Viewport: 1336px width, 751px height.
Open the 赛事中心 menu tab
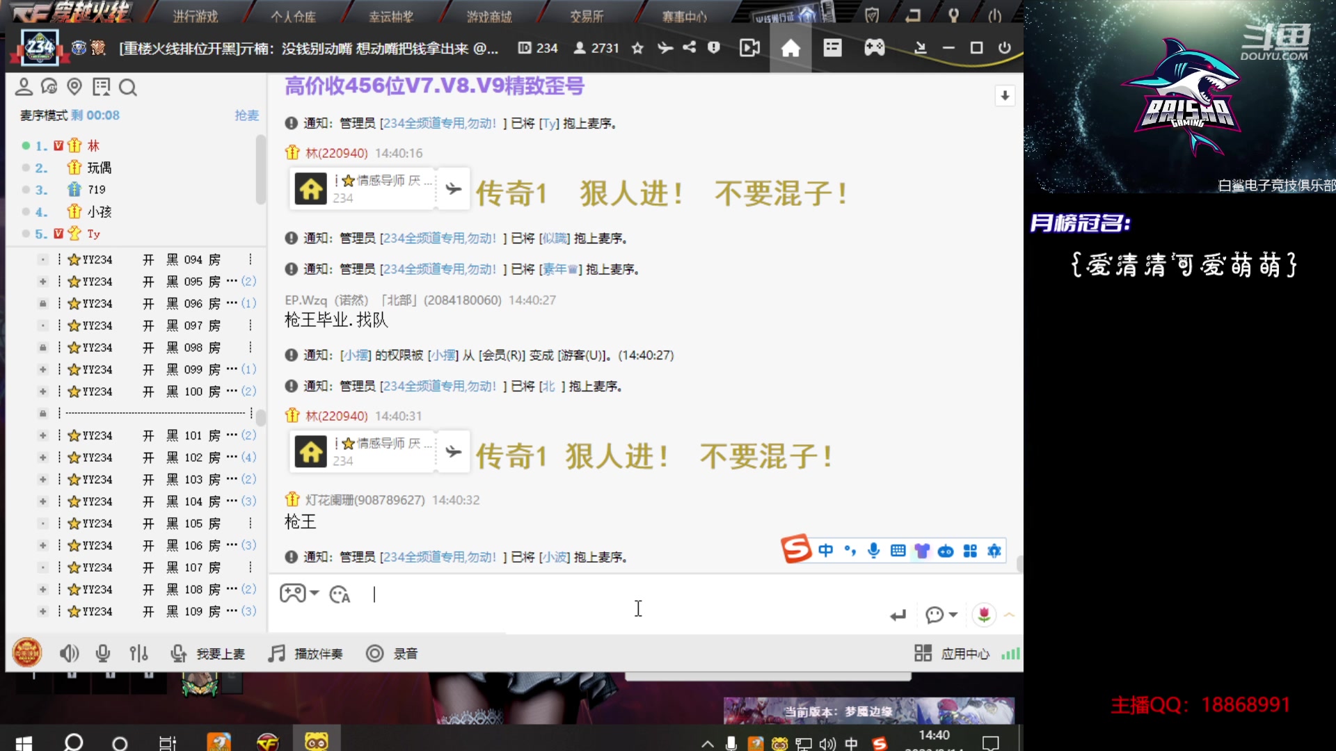pos(685,16)
